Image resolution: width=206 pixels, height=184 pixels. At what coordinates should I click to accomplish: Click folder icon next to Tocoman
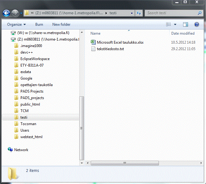coord(16,124)
